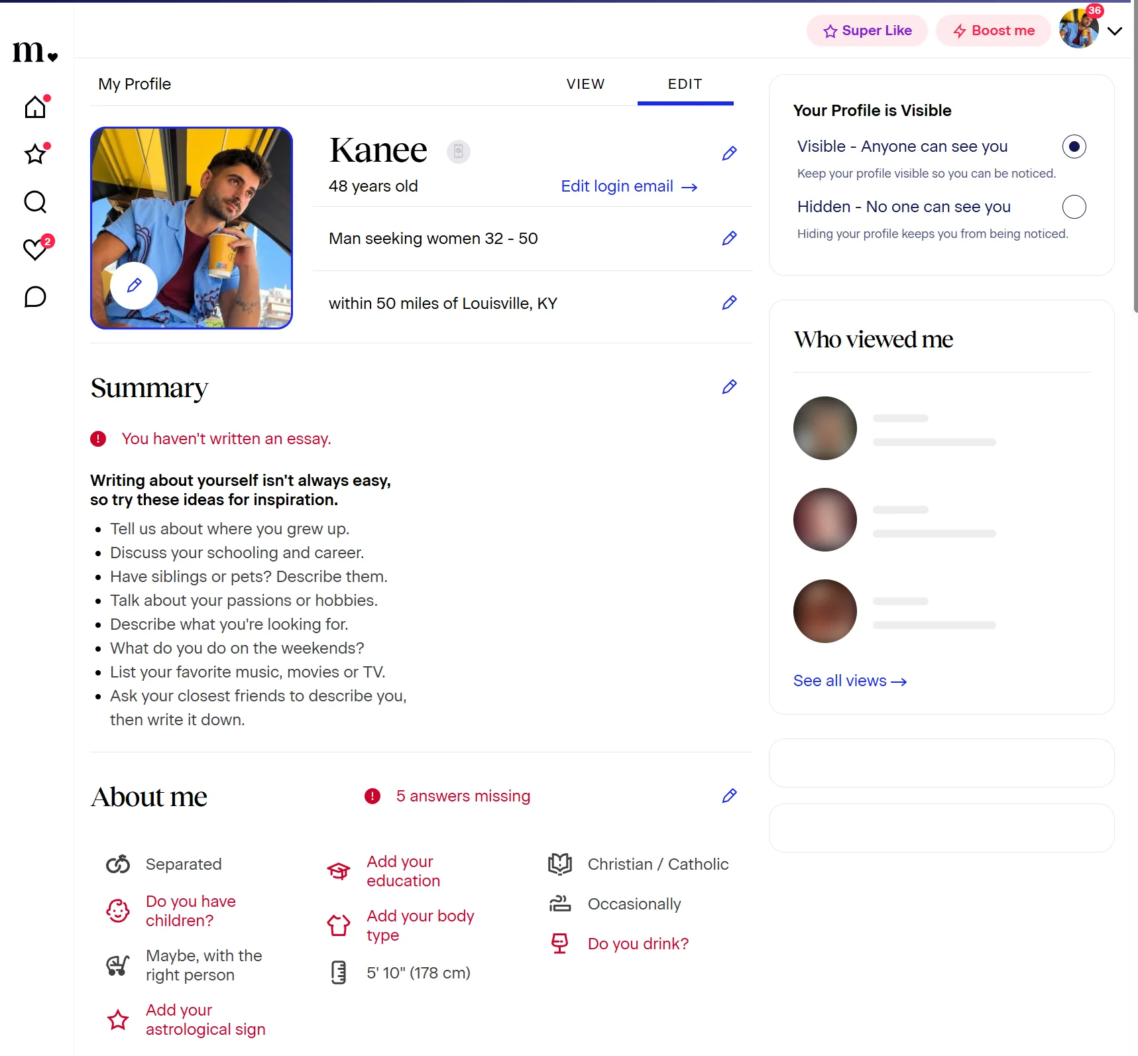Edit the name Kanee with pencil icon
The height and width of the screenshot is (1056, 1138).
click(x=729, y=153)
